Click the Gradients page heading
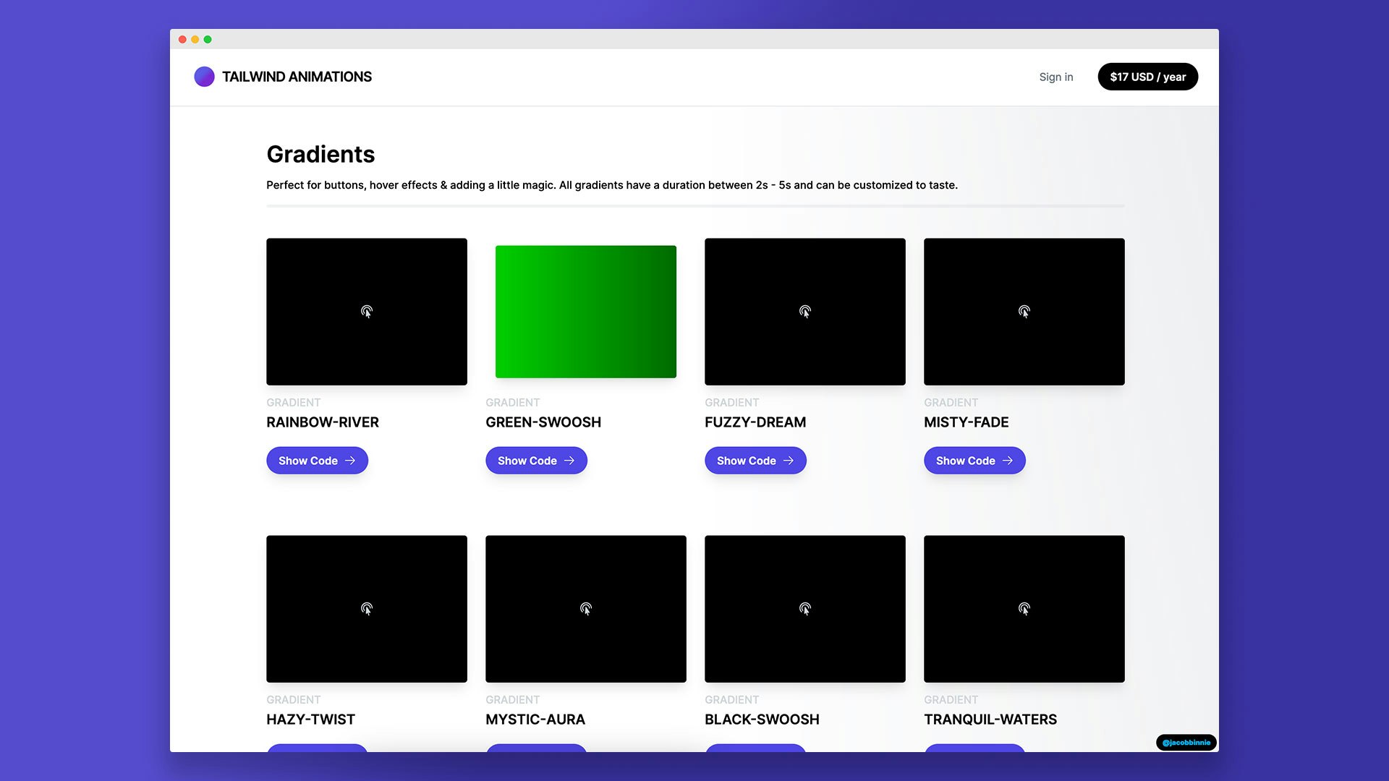The image size is (1389, 781). pyautogui.click(x=320, y=154)
